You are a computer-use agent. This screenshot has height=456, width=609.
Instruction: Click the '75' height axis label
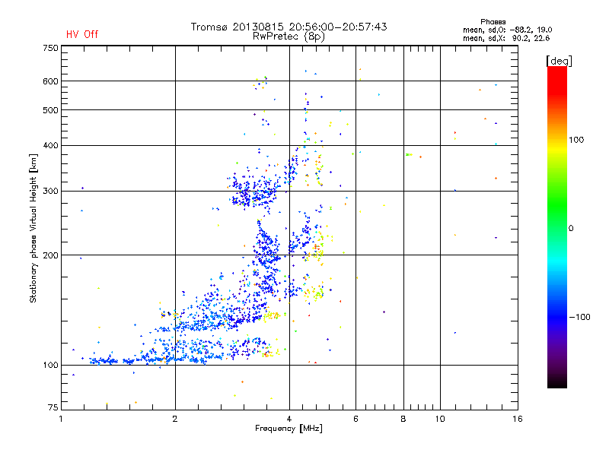coord(53,407)
